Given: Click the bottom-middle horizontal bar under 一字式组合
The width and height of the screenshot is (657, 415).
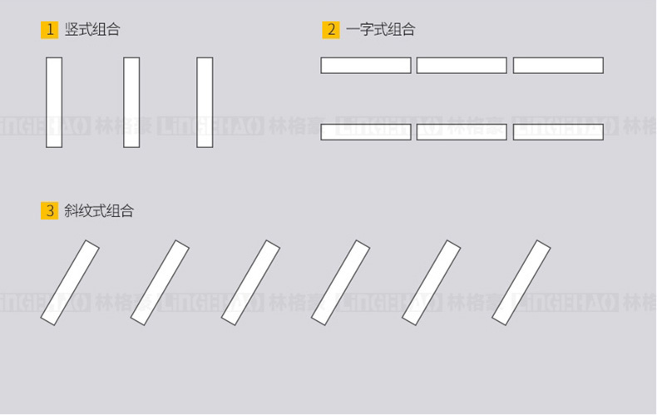Looking at the screenshot, I should (462, 132).
